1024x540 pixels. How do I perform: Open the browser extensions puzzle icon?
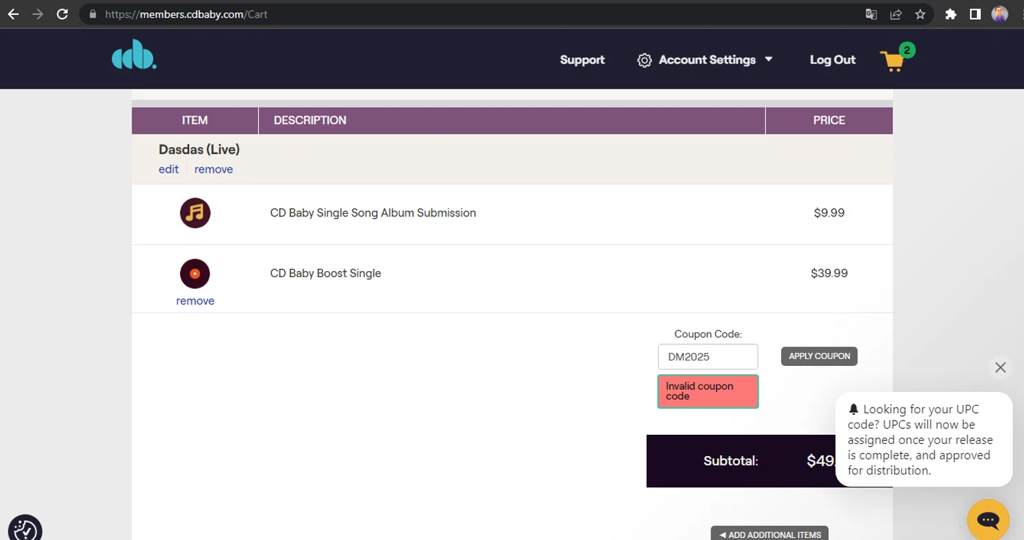point(950,14)
